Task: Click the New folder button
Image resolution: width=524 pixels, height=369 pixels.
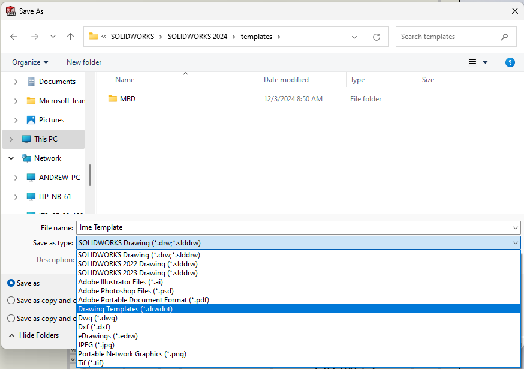Action: tap(83, 62)
